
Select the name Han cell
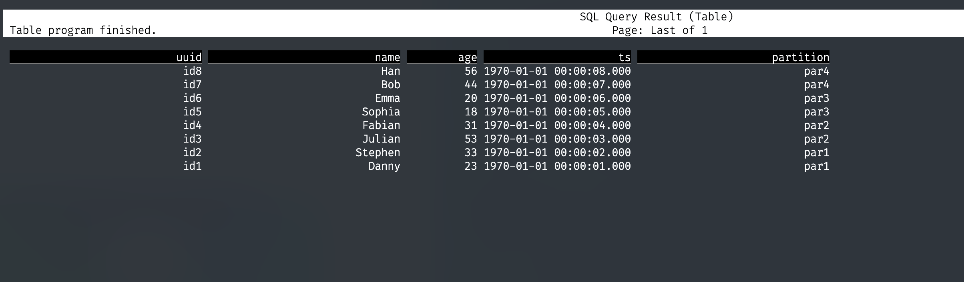pyautogui.click(x=391, y=71)
